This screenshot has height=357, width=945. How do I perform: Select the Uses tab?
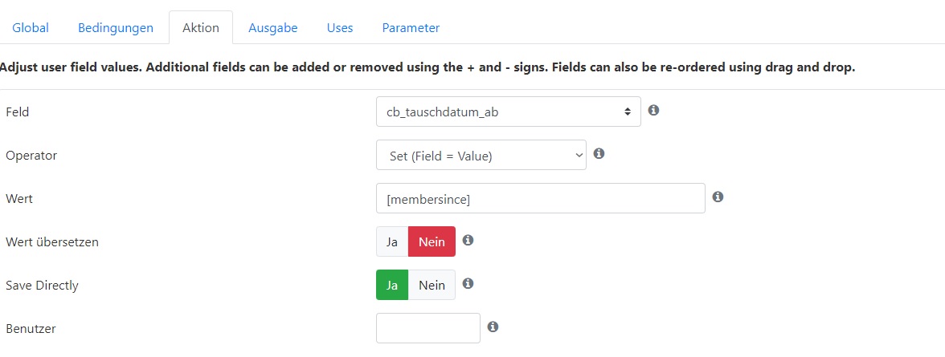(340, 28)
